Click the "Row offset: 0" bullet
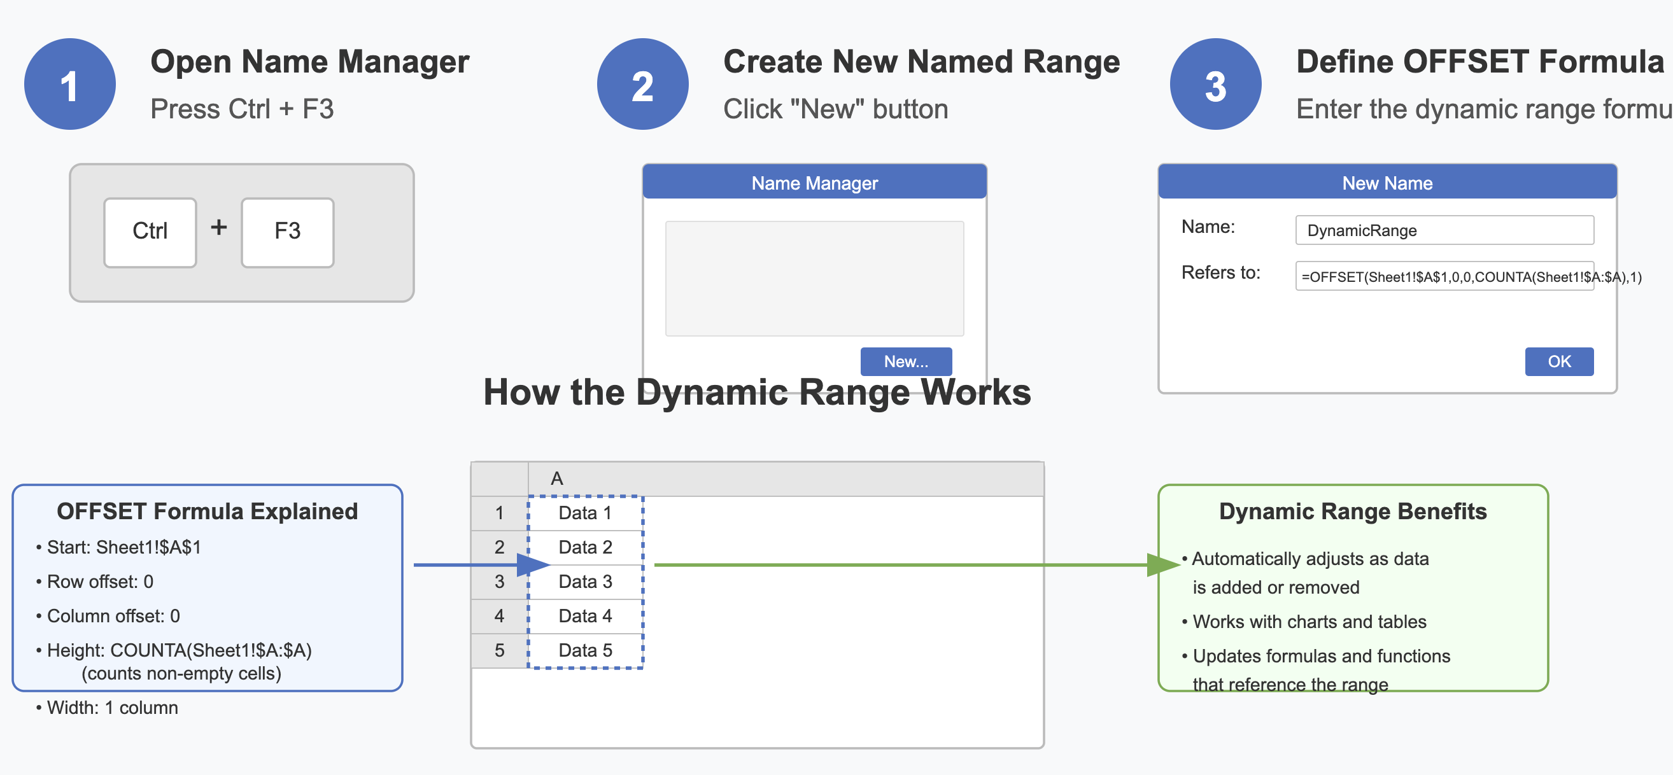This screenshot has height=775, width=1673. tap(95, 582)
